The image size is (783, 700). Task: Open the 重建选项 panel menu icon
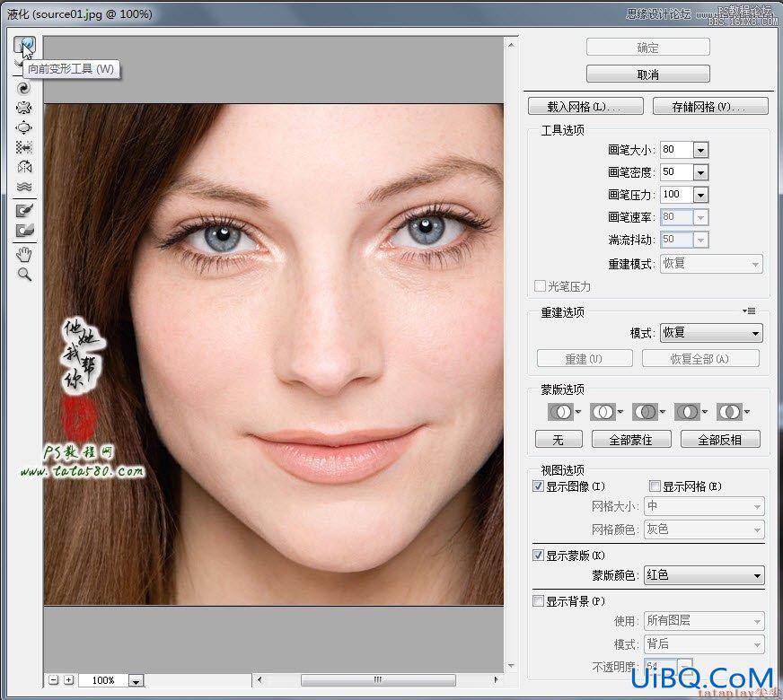pyautogui.click(x=749, y=311)
